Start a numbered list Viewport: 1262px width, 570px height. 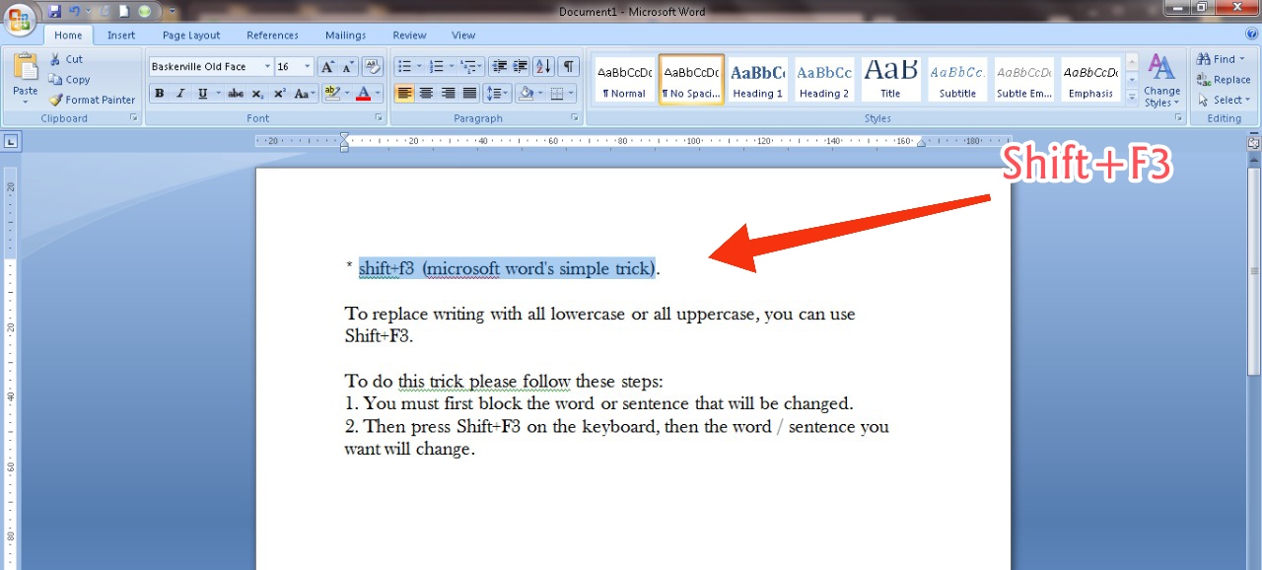point(436,67)
